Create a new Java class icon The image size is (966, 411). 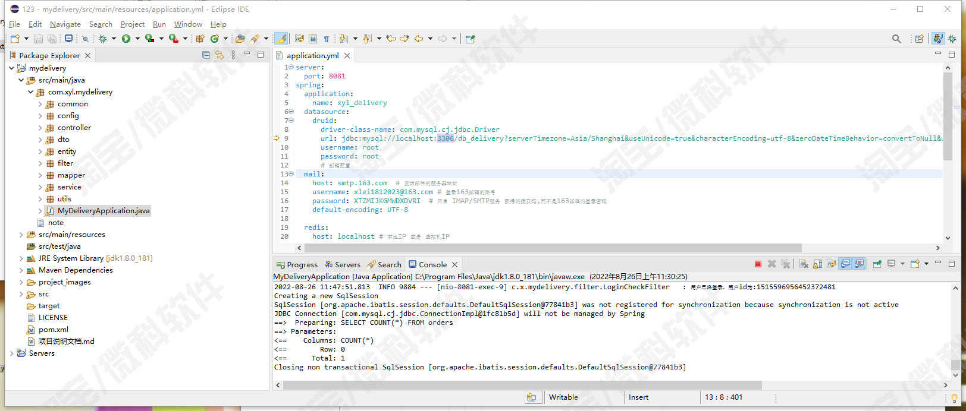[x=214, y=39]
